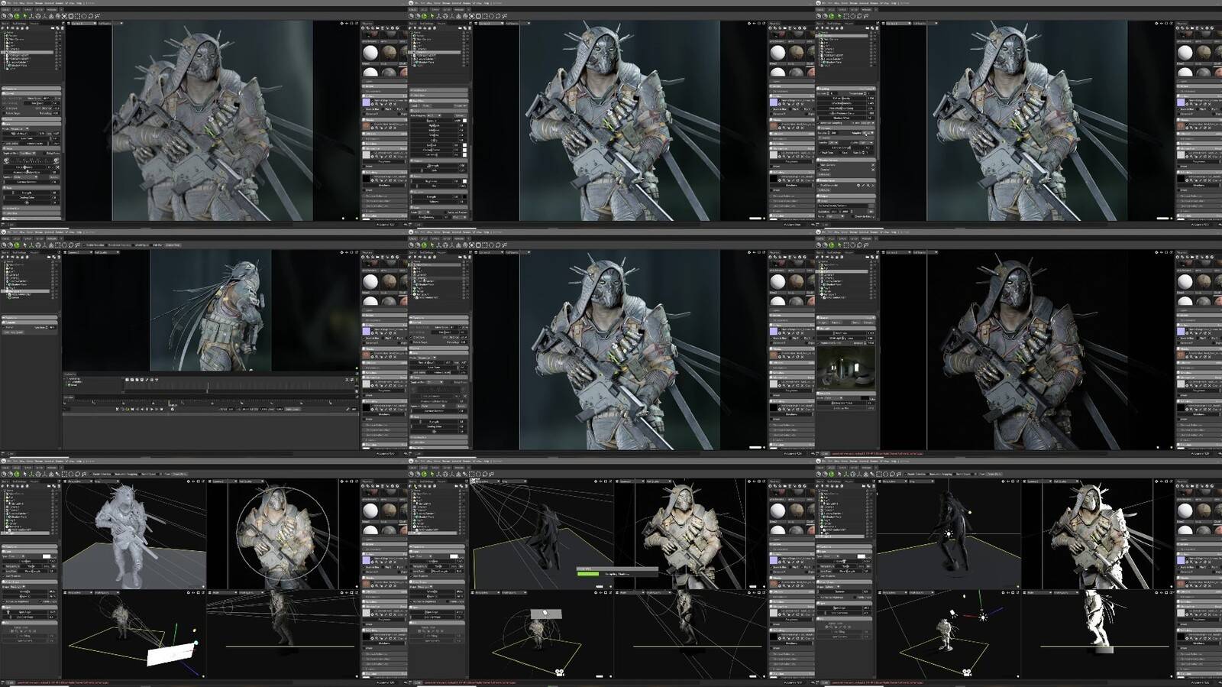Pick the white sphere material in the white-model window

pyautogui.click(x=370, y=511)
